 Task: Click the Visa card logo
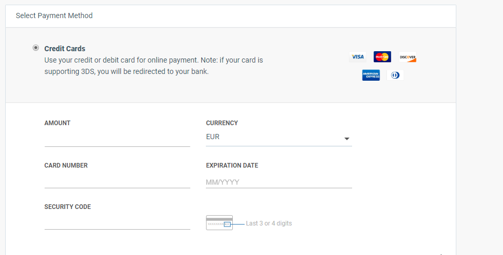click(x=357, y=57)
